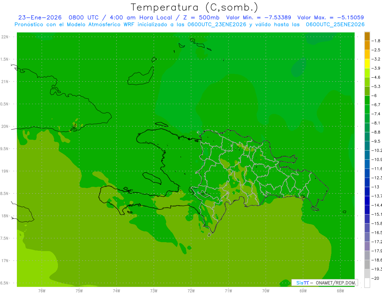This screenshot has height=295, width=382.
Task: Click the '4:00 am Hora Local' text
Action: pos(140,18)
